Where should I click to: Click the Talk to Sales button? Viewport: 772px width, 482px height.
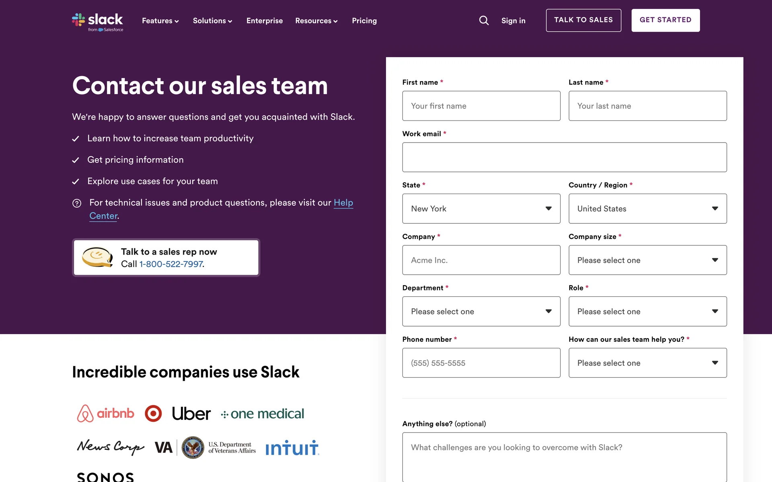click(x=583, y=20)
